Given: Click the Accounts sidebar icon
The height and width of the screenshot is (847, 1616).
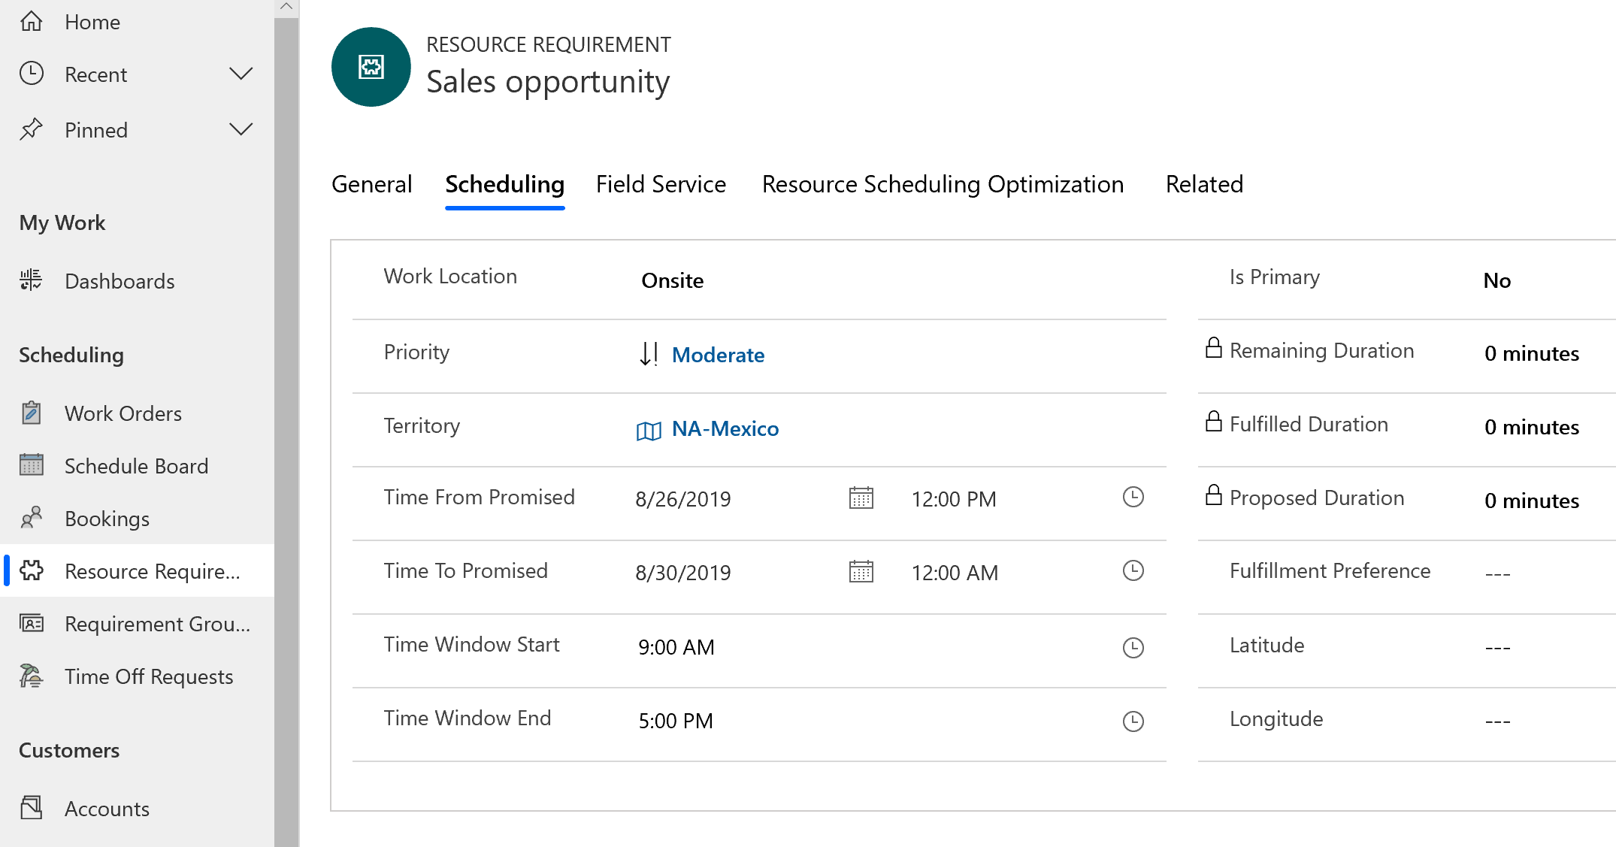Looking at the screenshot, I should click(32, 807).
